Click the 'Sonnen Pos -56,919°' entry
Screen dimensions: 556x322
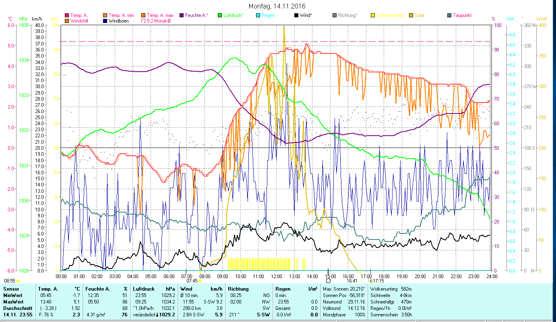tap(345, 295)
